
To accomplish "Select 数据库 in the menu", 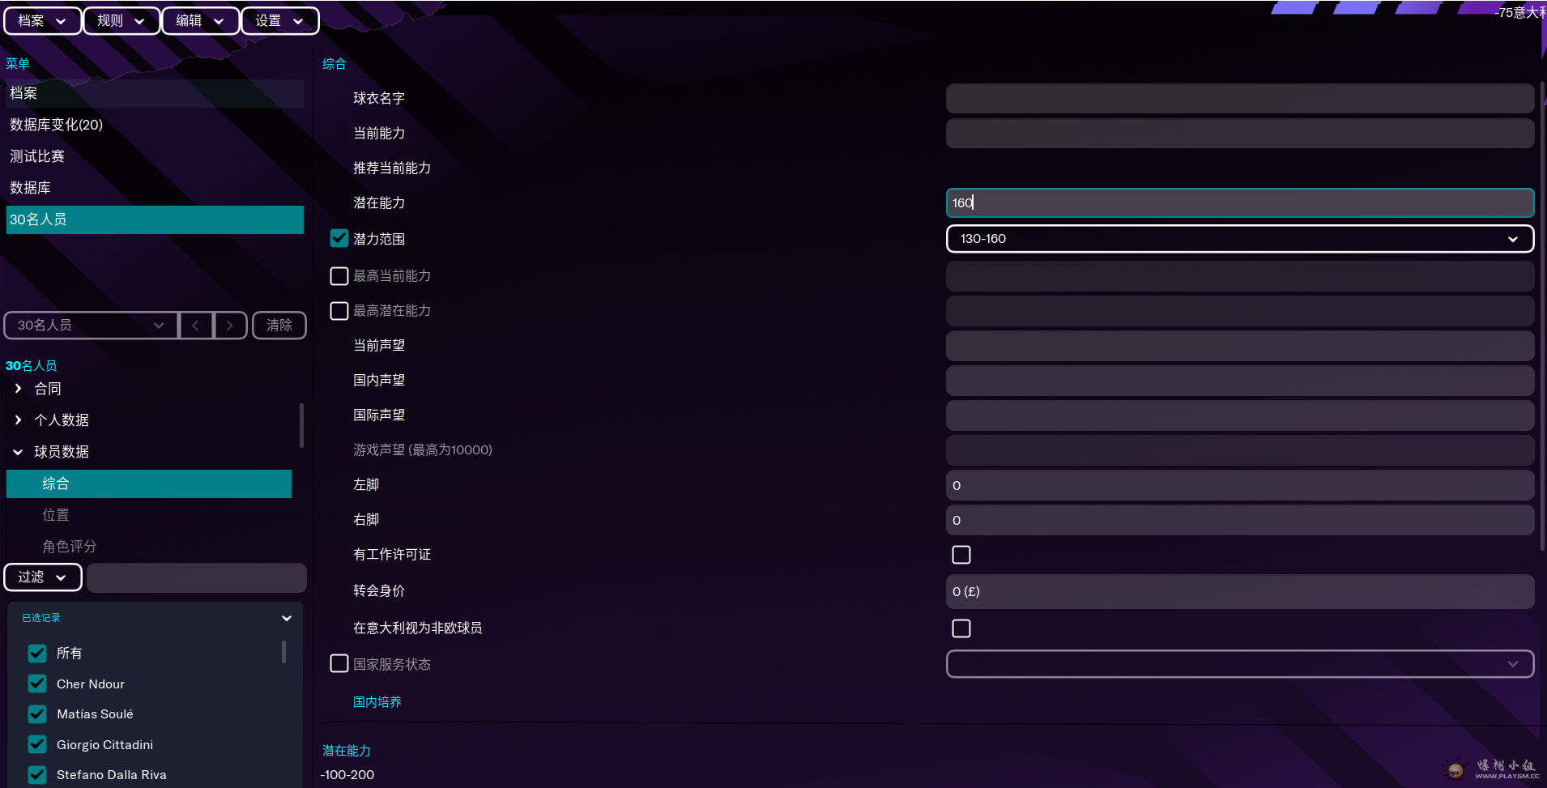I will point(155,188).
